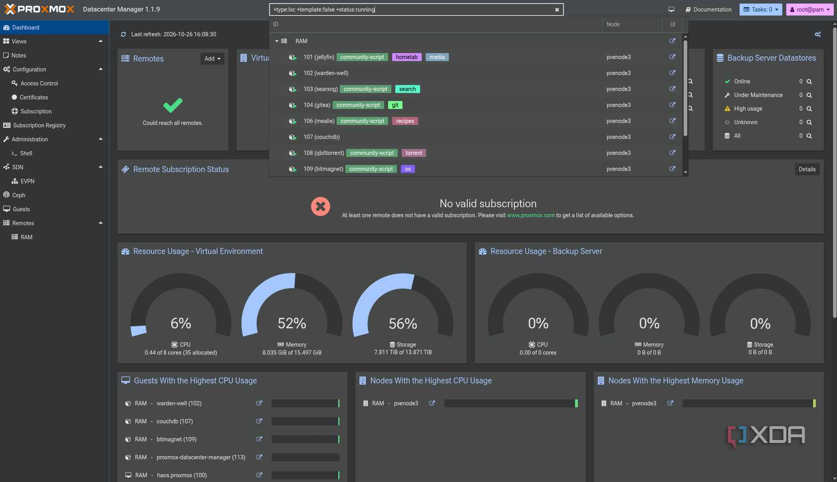Collapse the RAM group in search results

point(277,41)
